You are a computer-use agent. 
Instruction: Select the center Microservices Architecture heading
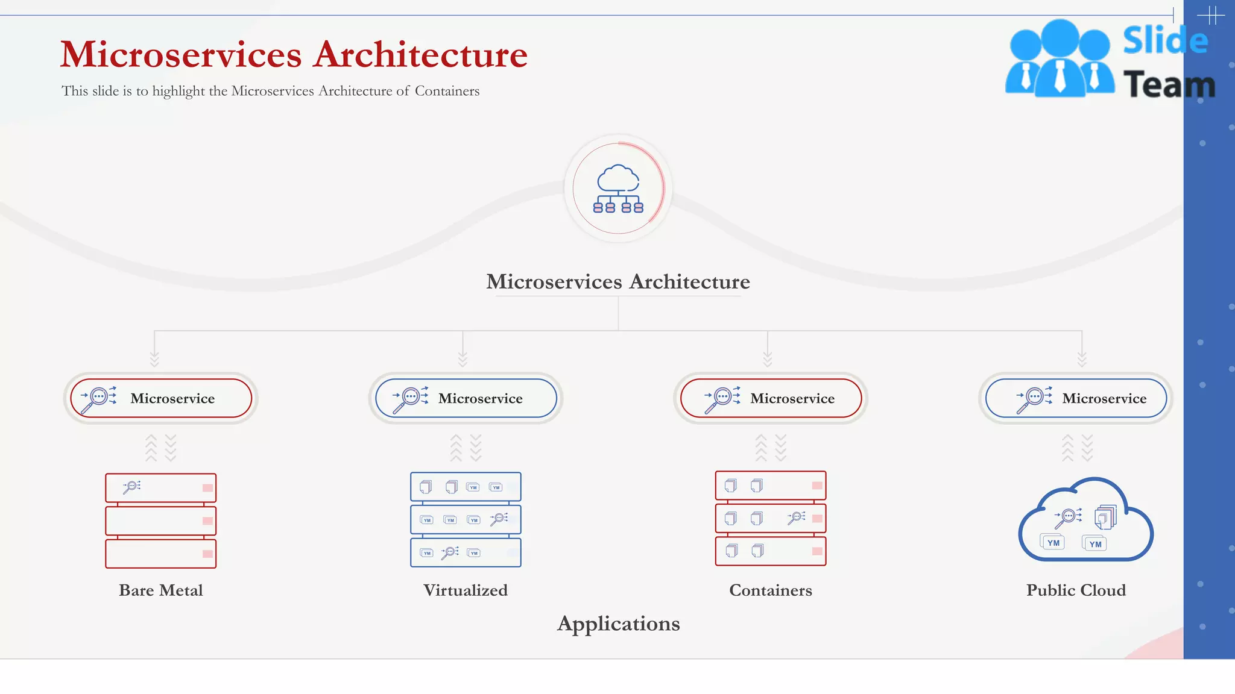(618, 281)
